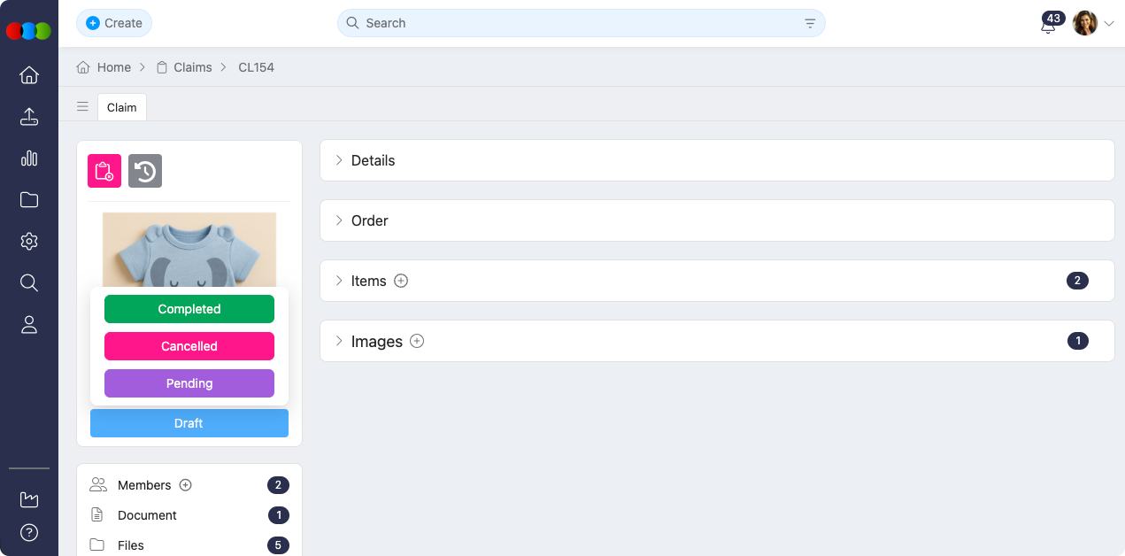Add a new item with plus icon
Viewport: 1125px width, 556px height.
coord(401,282)
